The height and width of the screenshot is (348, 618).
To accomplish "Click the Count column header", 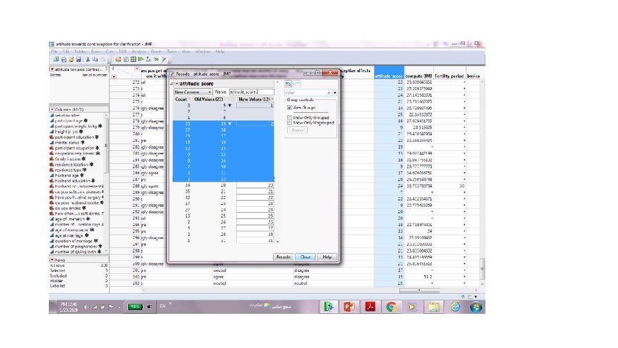I will [x=182, y=99].
